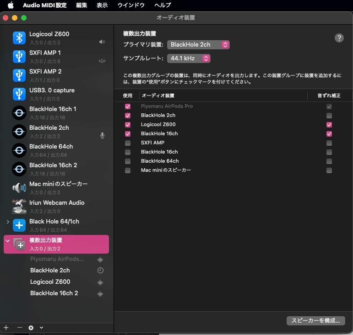
Task: Open the help question mark button
Action: coord(339,38)
